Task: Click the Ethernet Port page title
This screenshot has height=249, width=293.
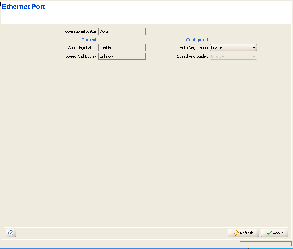Action: (x=24, y=7)
